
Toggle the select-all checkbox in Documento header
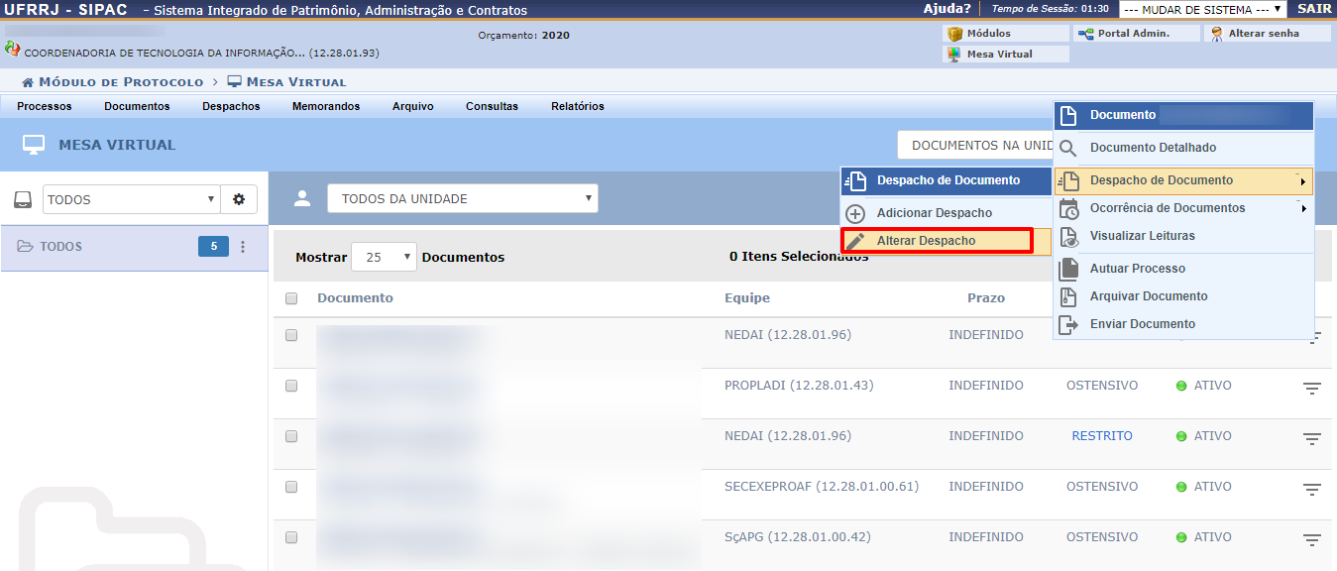pyautogui.click(x=291, y=298)
